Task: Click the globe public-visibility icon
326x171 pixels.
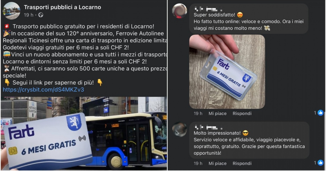Action: point(41,15)
